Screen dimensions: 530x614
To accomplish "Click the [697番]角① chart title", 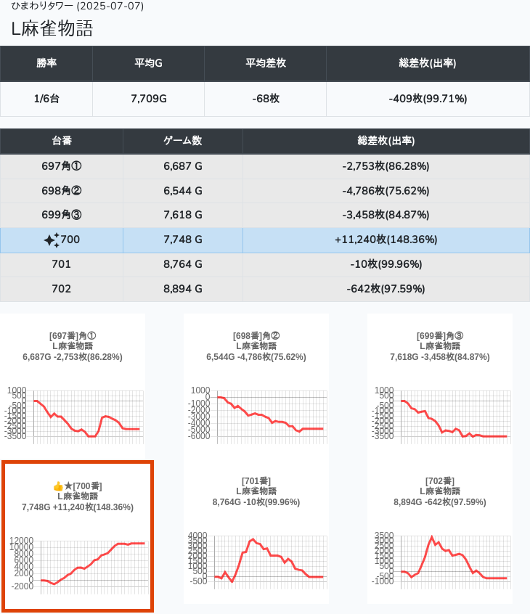I will coord(73,336).
